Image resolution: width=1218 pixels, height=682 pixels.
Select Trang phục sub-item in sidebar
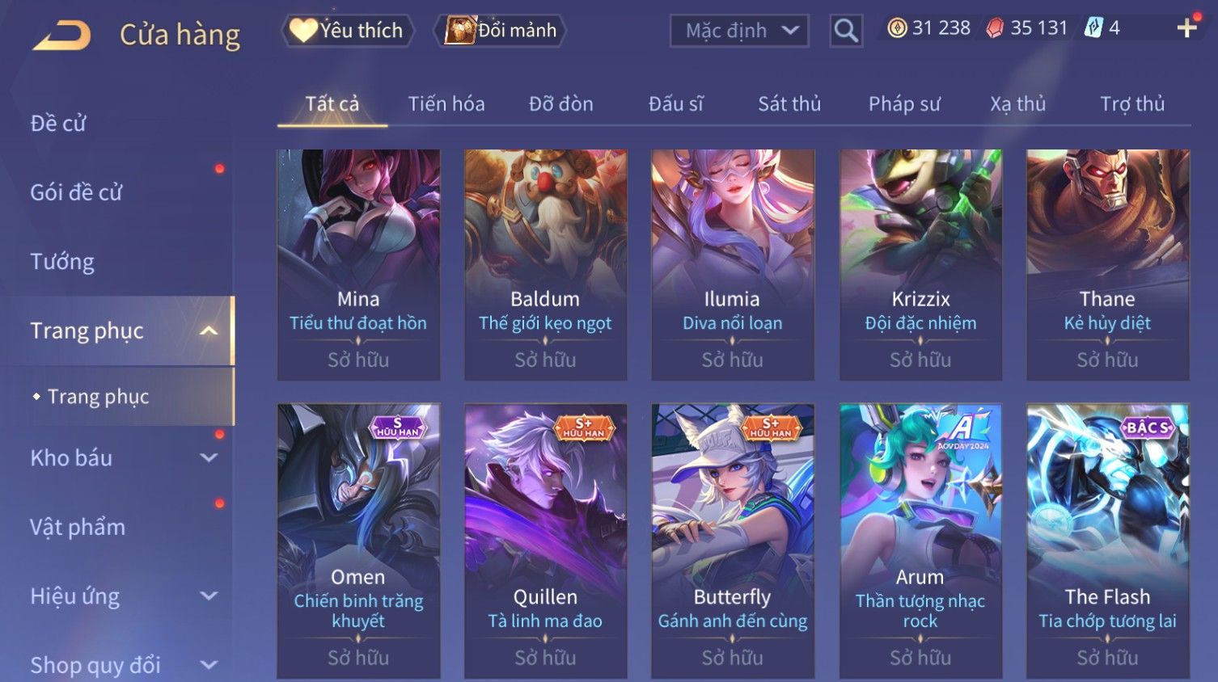click(98, 397)
